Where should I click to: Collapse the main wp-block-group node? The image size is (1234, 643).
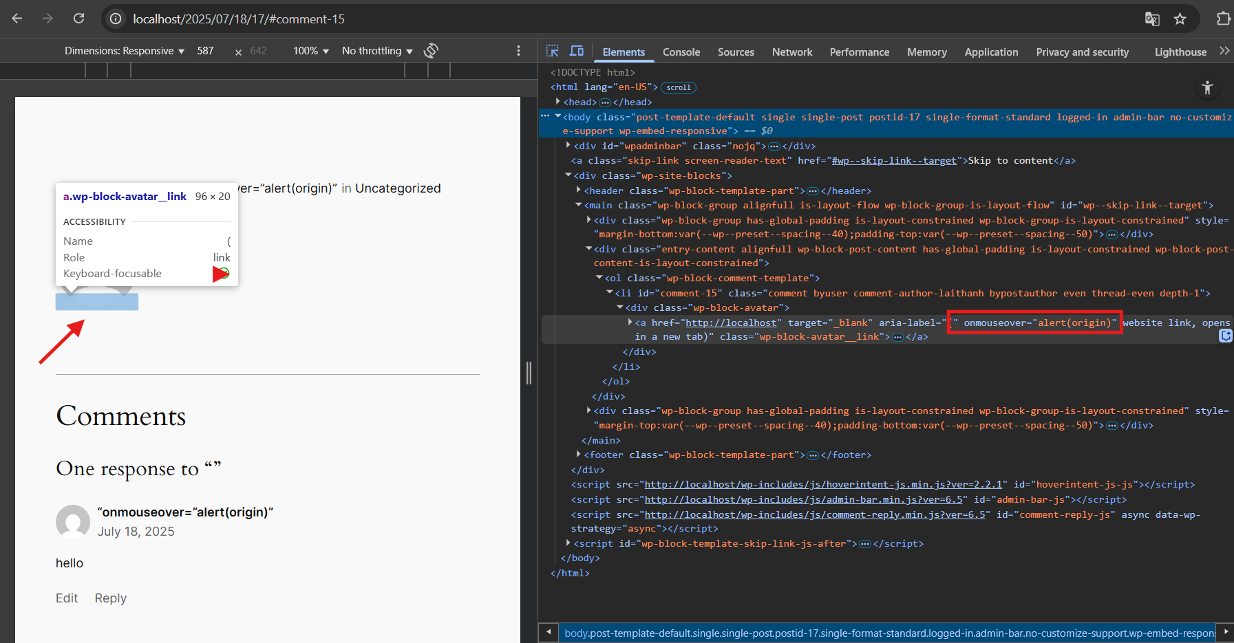click(578, 204)
